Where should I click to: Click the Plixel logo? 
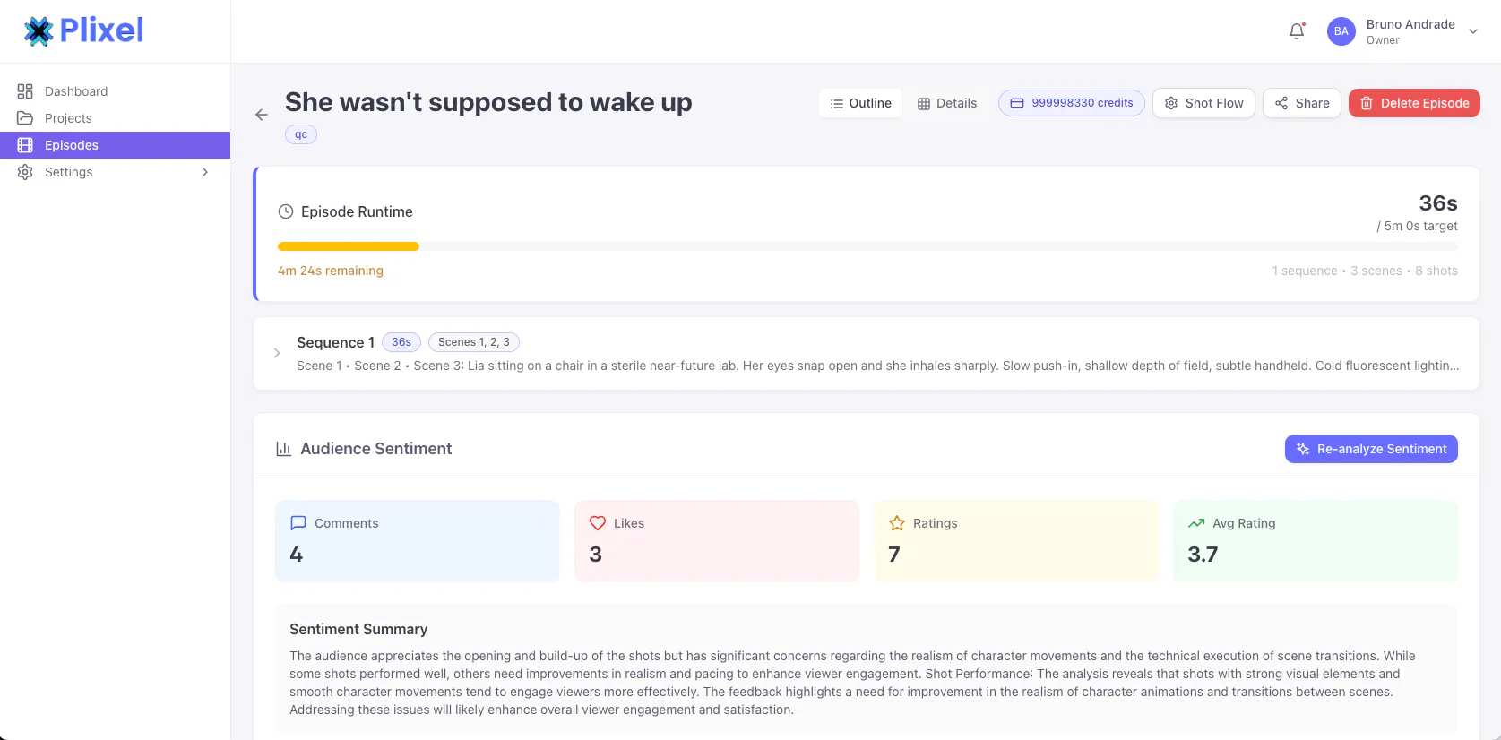click(x=83, y=30)
